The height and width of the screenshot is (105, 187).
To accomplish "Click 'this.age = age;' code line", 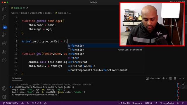I will [x=40, y=29].
